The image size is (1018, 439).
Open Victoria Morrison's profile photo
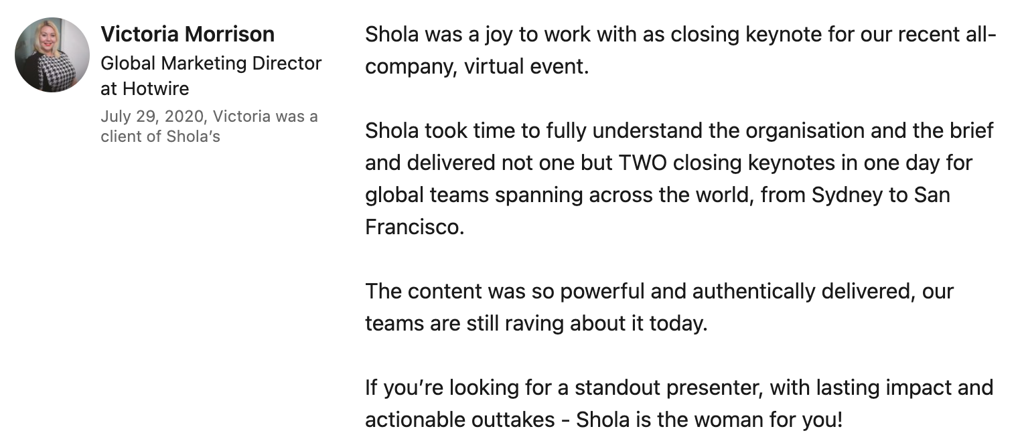52,55
